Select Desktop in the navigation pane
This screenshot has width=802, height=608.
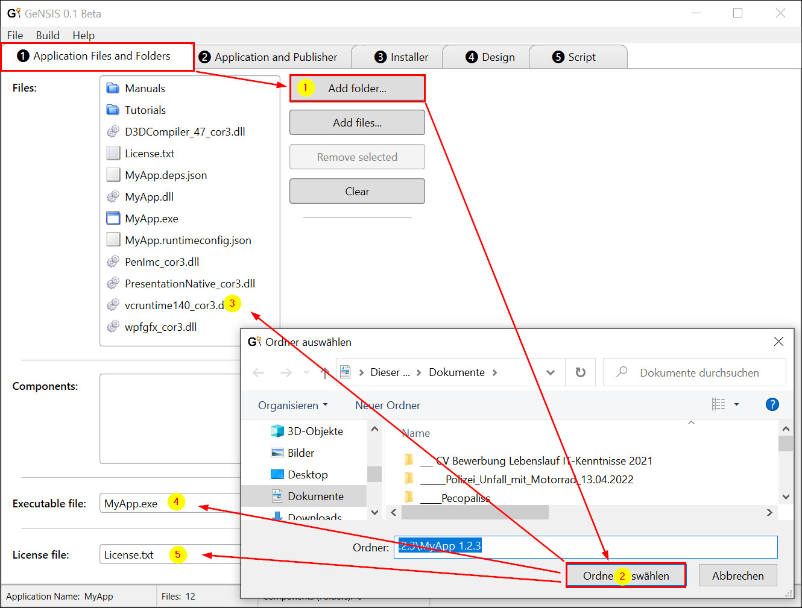308,475
